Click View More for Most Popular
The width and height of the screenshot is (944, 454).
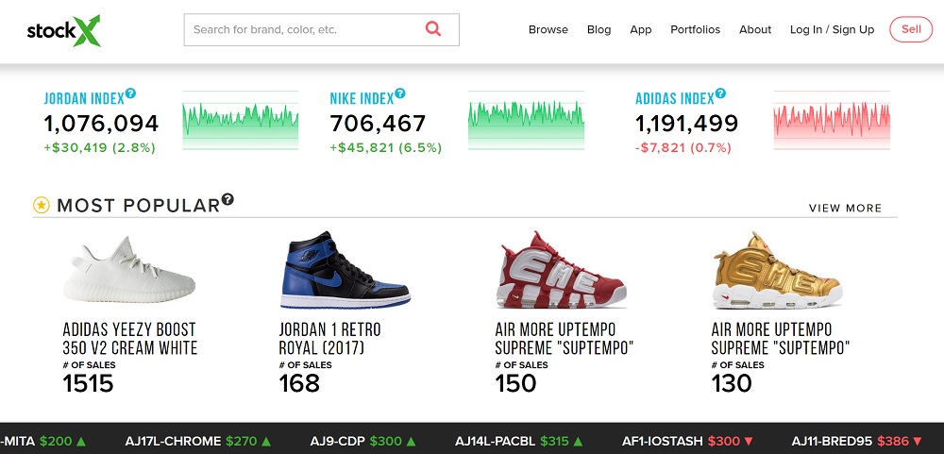coord(845,208)
